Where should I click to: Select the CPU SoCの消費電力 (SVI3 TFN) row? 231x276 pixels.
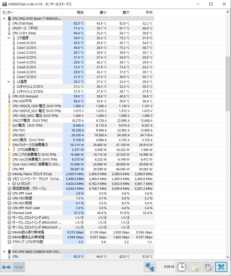tap(77, 159)
